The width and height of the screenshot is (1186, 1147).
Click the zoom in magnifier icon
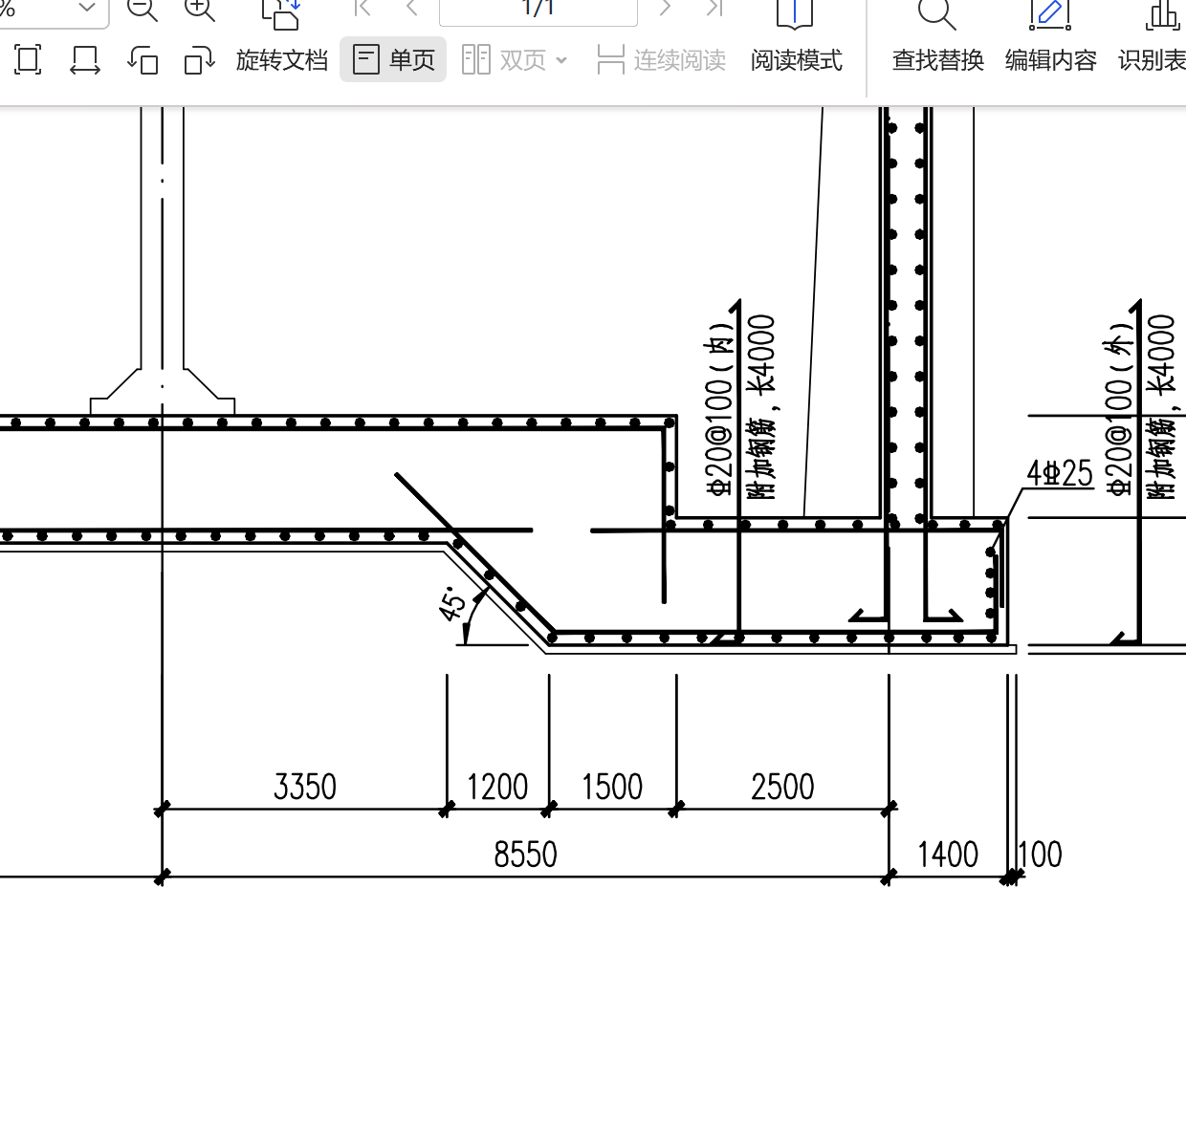[x=200, y=10]
